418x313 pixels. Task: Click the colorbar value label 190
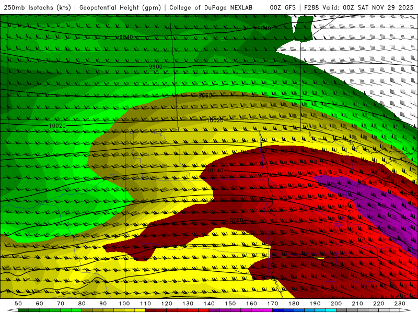315,304
